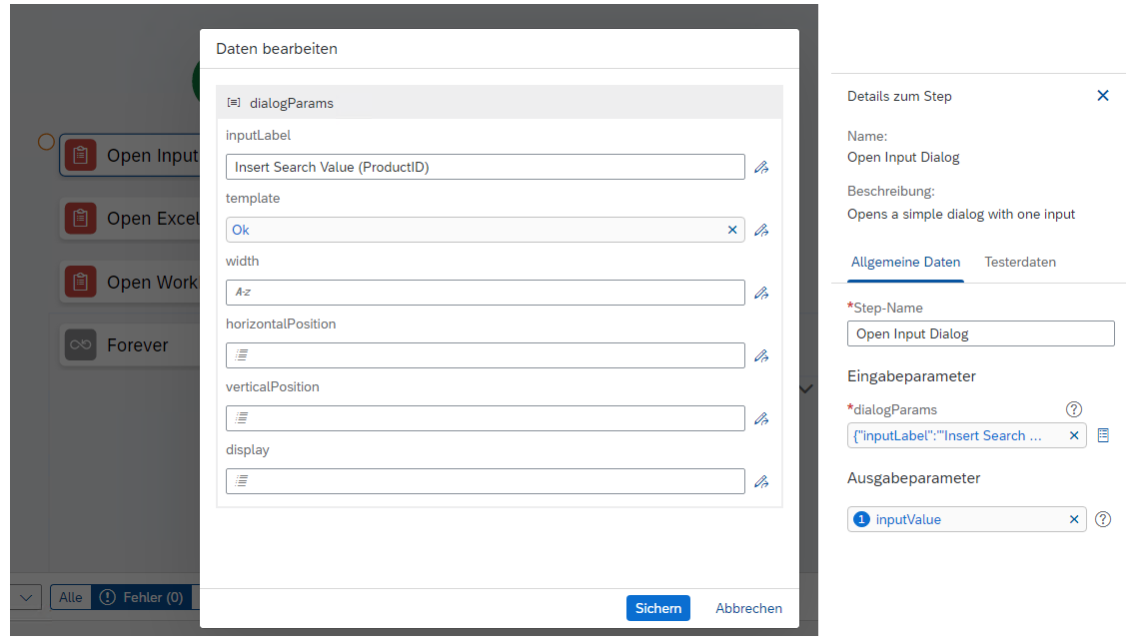Click the inputValue output parameter field

(x=967, y=519)
